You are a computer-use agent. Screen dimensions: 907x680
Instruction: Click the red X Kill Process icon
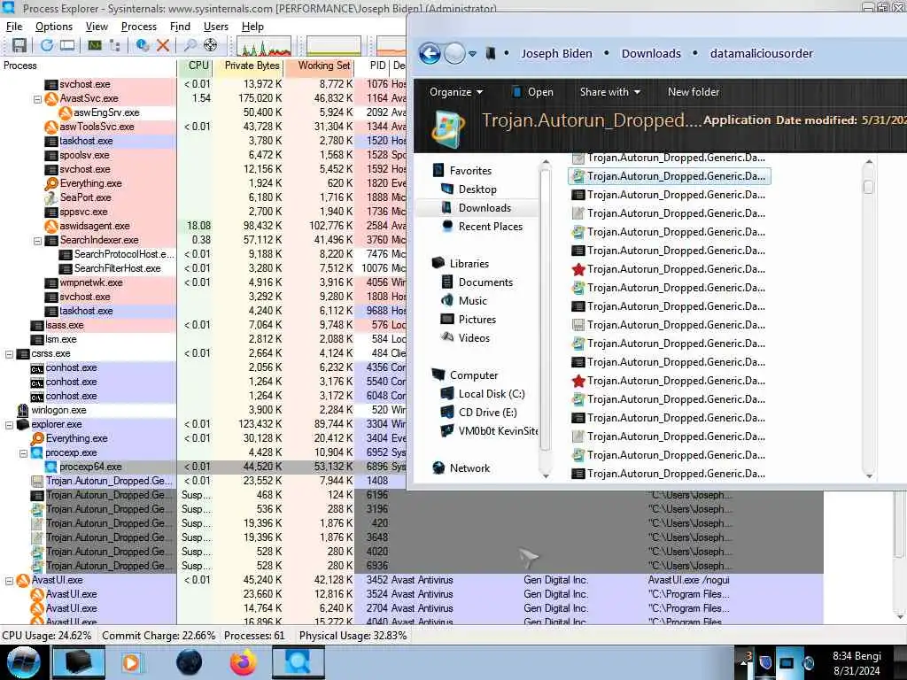163,45
